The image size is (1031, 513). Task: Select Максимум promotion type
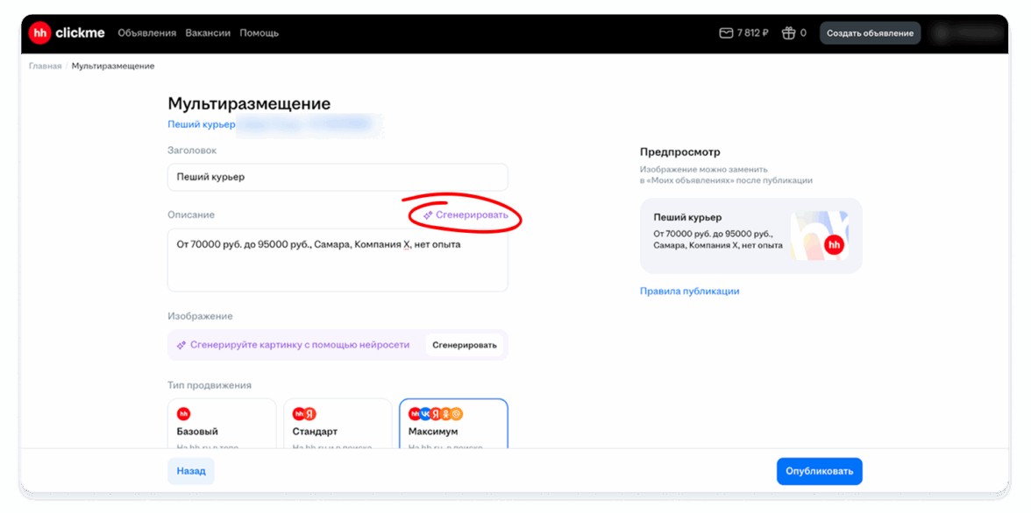(x=454, y=424)
